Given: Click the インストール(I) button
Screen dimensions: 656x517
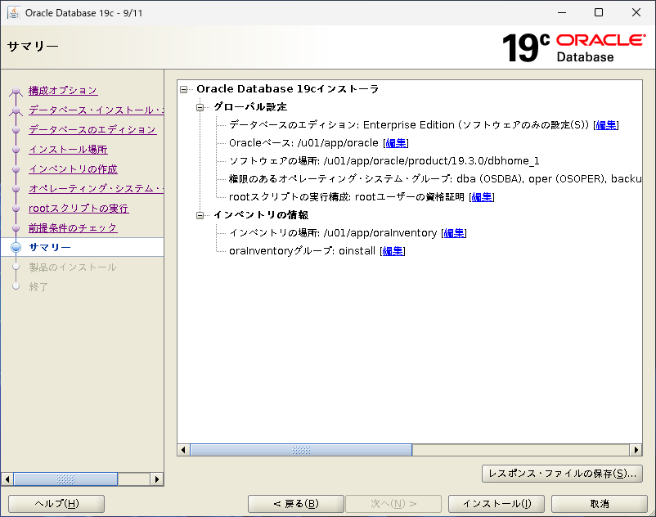Looking at the screenshot, I should 496,504.
